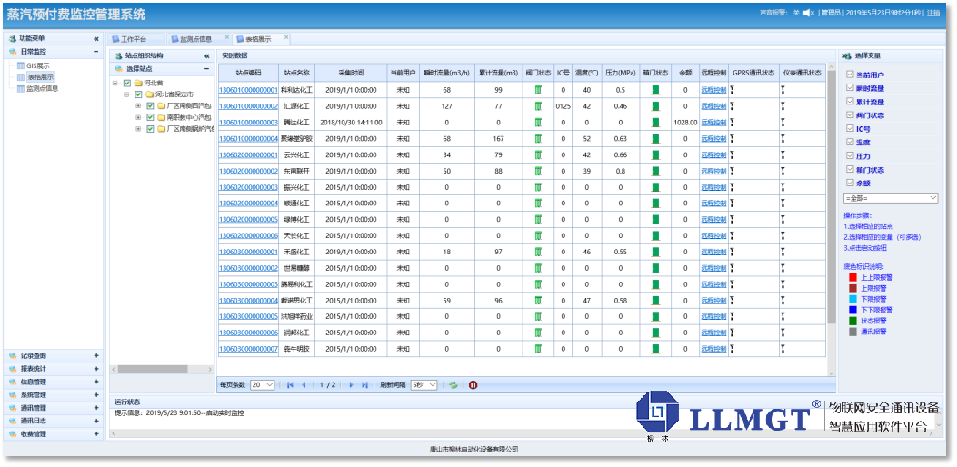Collapse the 站点组织结构 panel with double-arrow icon
The height and width of the screenshot is (467, 957).
pyautogui.click(x=206, y=55)
